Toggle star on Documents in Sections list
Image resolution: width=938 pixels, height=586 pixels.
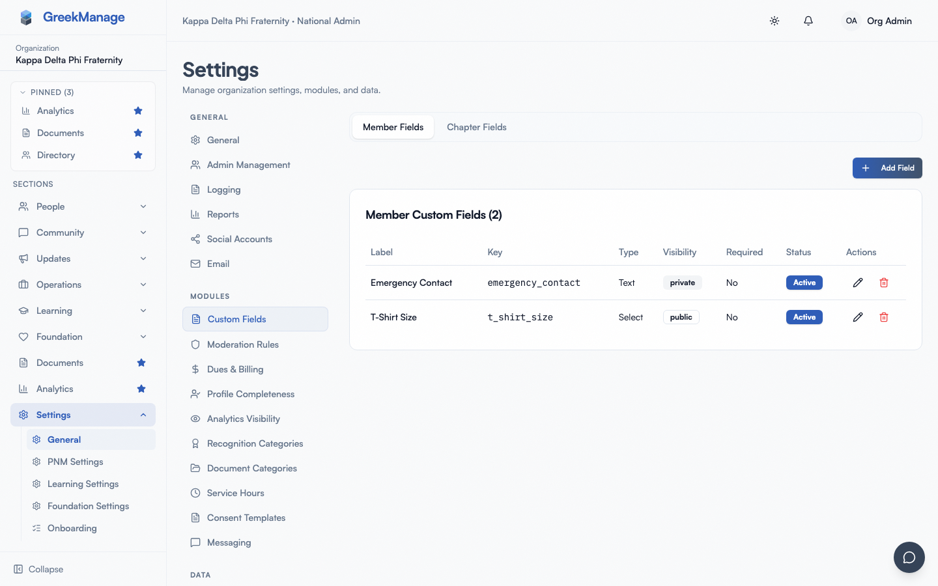(x=141, y=363)
